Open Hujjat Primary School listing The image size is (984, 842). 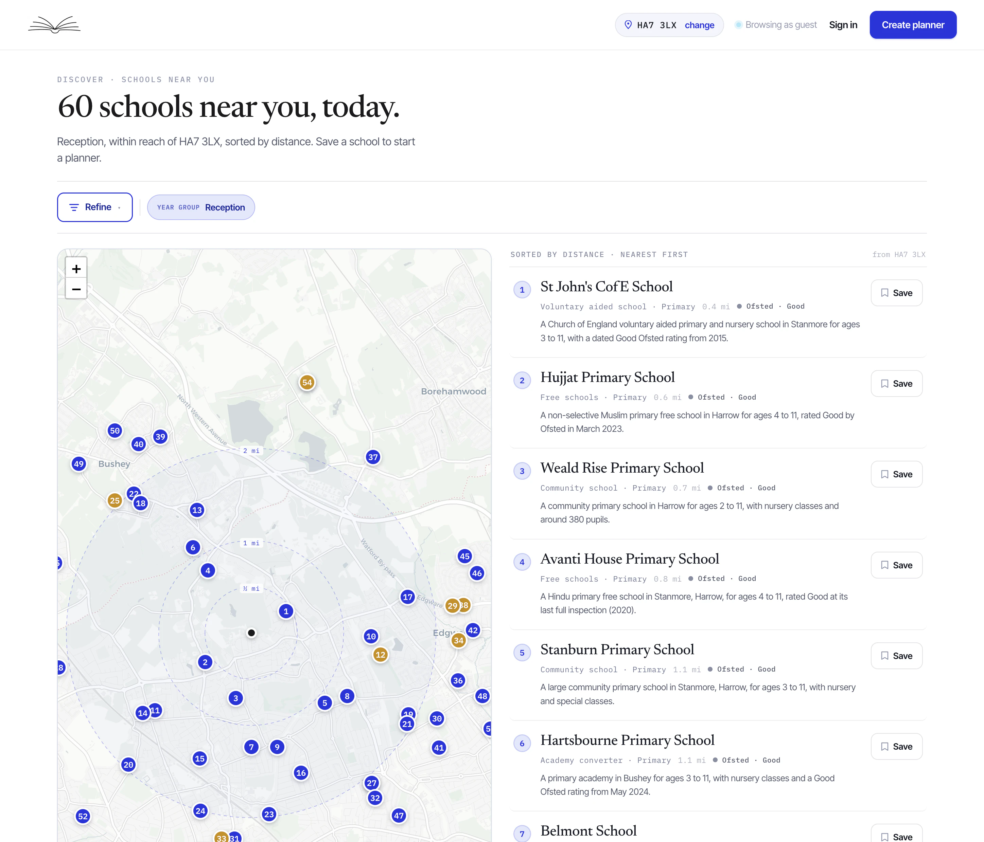click(608, 377)
